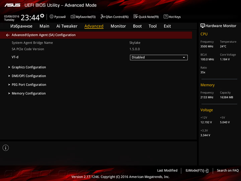Click the gear icon next to the clock
This screenshot has height=181, width=241.
coord(42,16)
